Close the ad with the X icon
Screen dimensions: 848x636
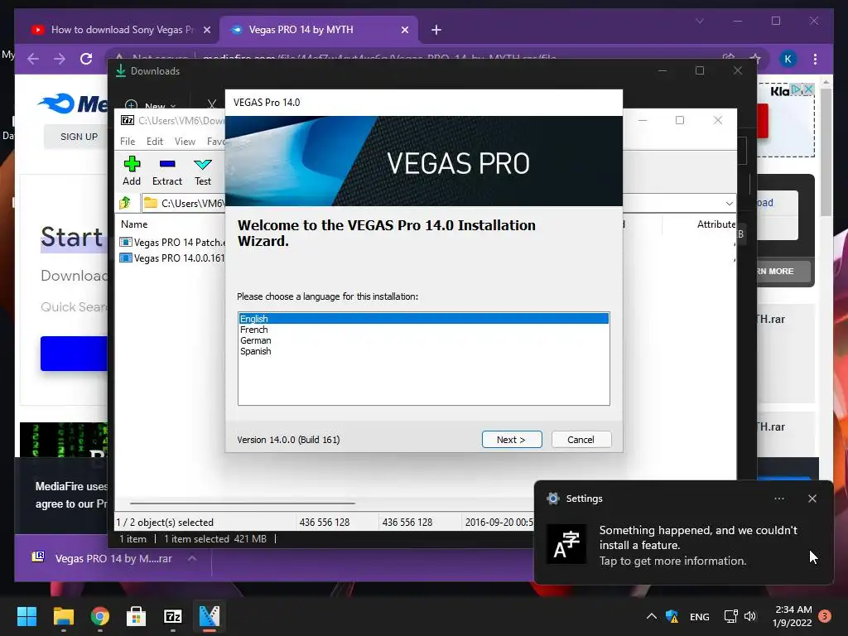pyautogui.click(x=808, y=89)
